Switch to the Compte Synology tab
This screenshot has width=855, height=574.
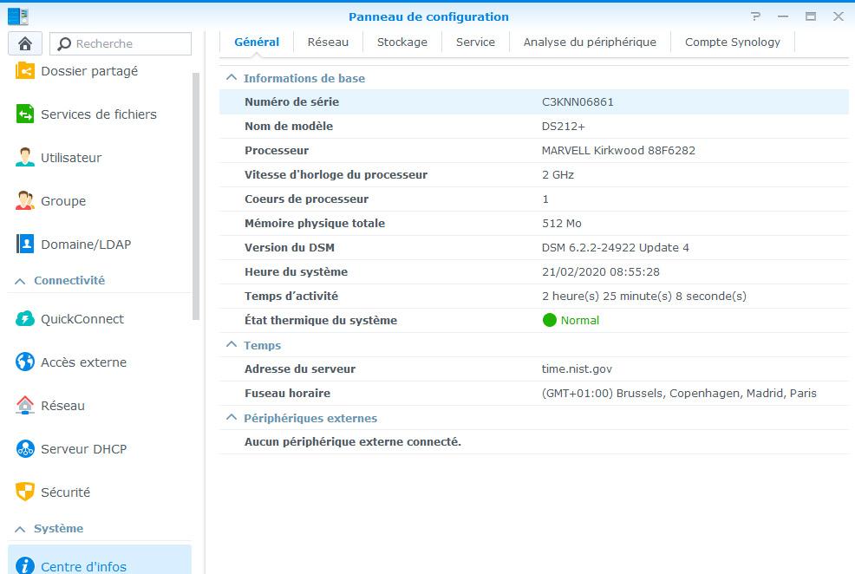[732, 42]
